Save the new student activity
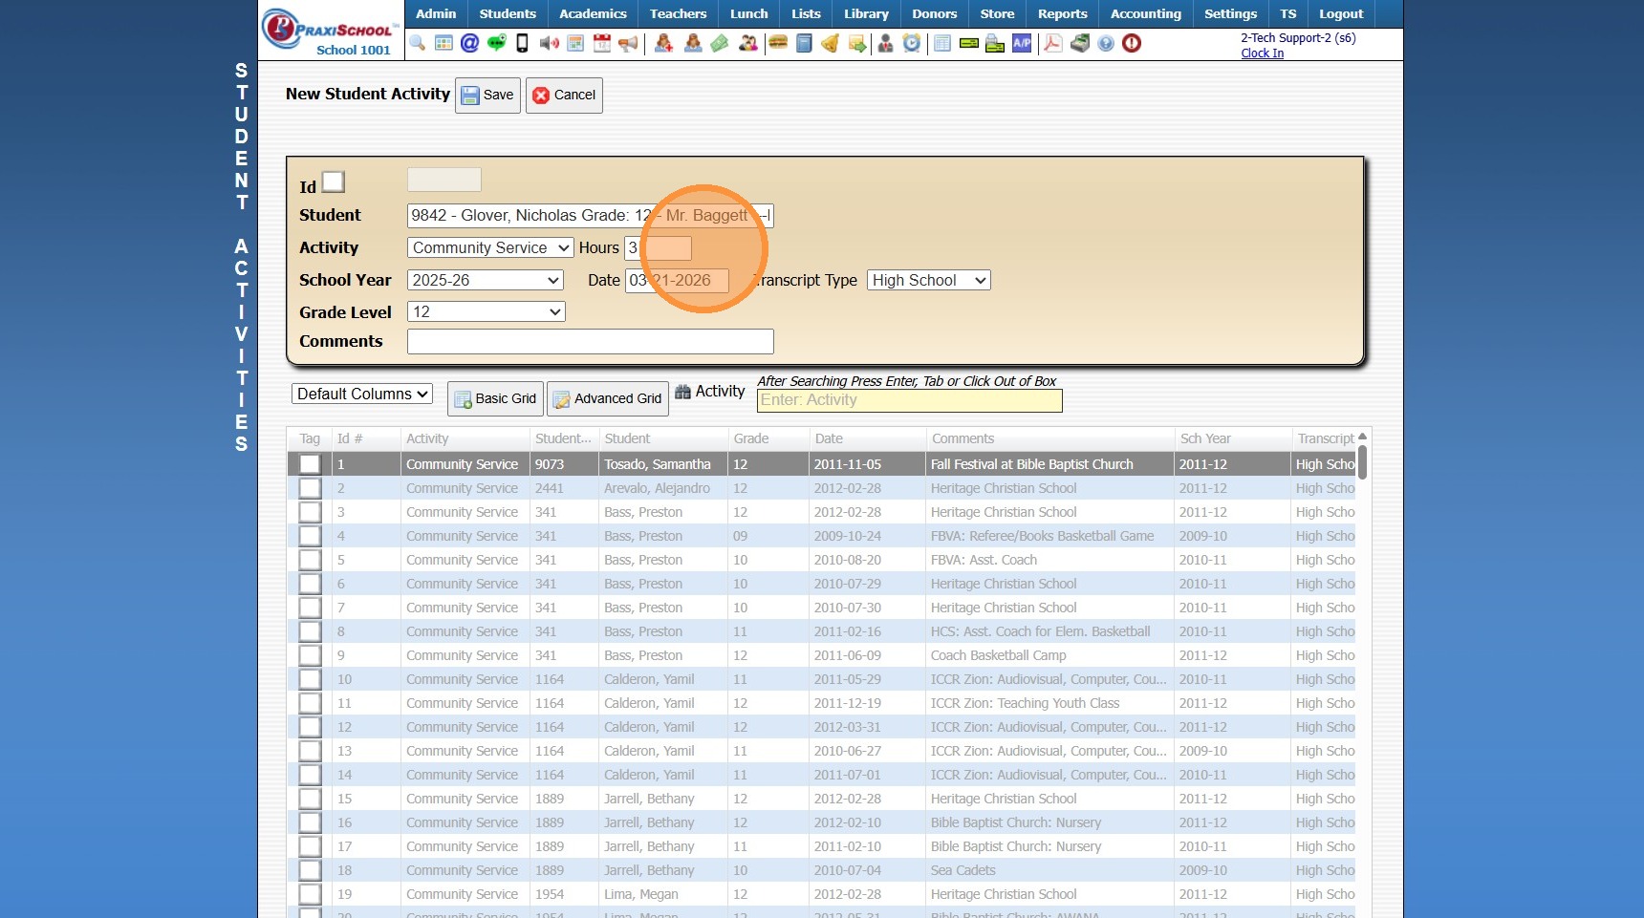Viewport: 1644px width, 918px height. click(487, 95)
